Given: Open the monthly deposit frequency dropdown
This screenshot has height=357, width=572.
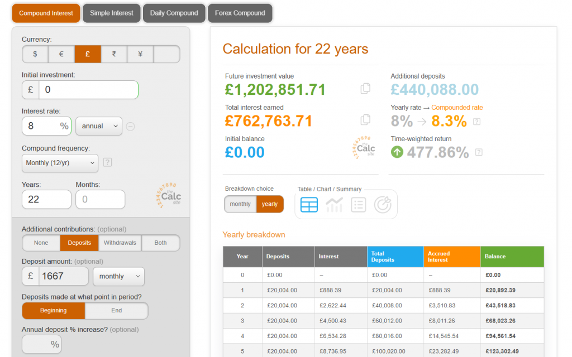Looking at the screenshot, I should pos(118,276).
